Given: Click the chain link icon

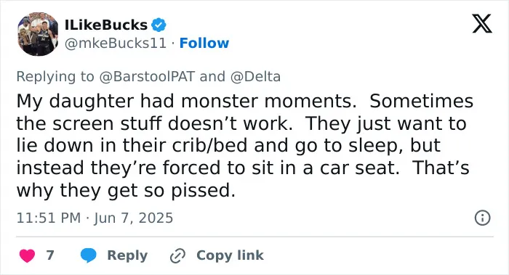Looking at the screenshot, I should pos(177,255).
